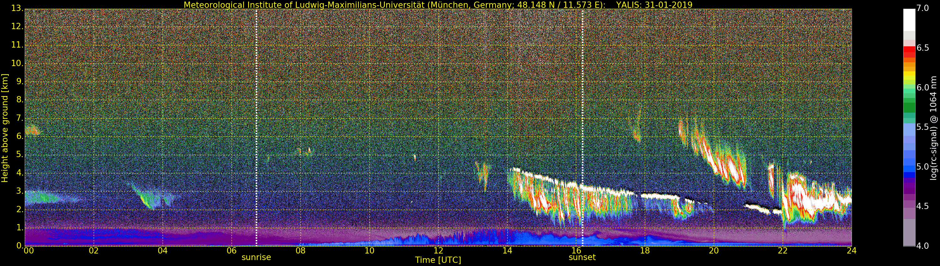Click the 11. height tick label
This screenshot has height=266, width=940.
click(x=17, y=45)
